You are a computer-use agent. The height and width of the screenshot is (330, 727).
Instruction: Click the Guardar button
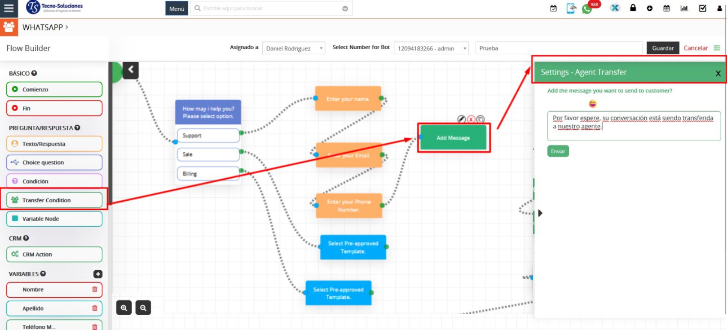(663, 48)
